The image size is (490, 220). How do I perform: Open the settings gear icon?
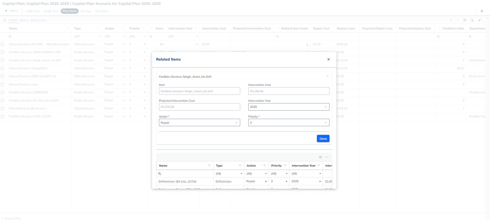pos(482,11)
